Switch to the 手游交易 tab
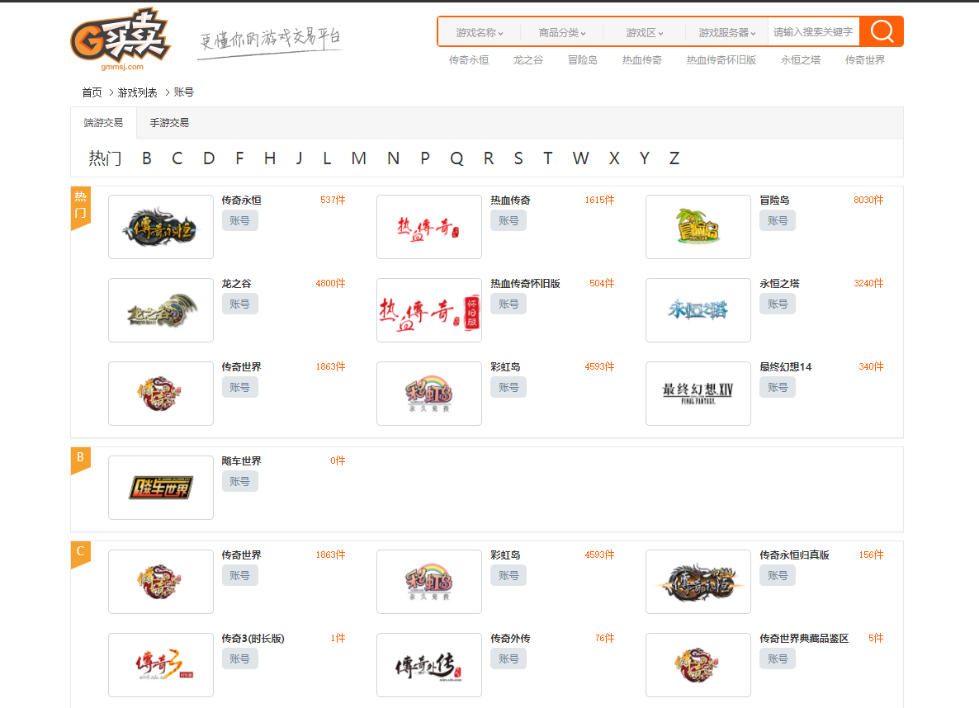The image size is (979, 708). 169,123
